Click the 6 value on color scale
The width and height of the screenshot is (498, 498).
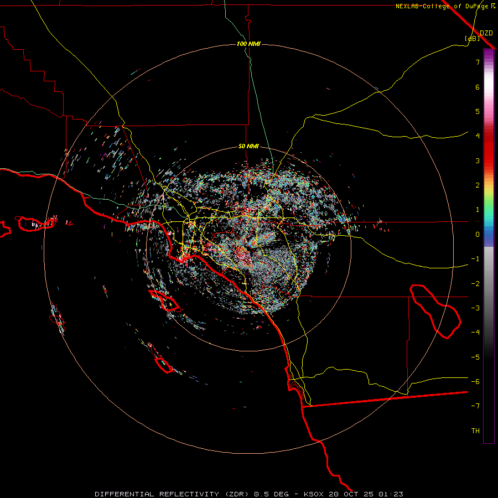pos(478,87)
